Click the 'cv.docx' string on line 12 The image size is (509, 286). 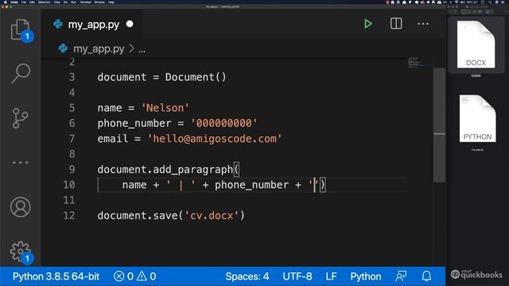212,215
